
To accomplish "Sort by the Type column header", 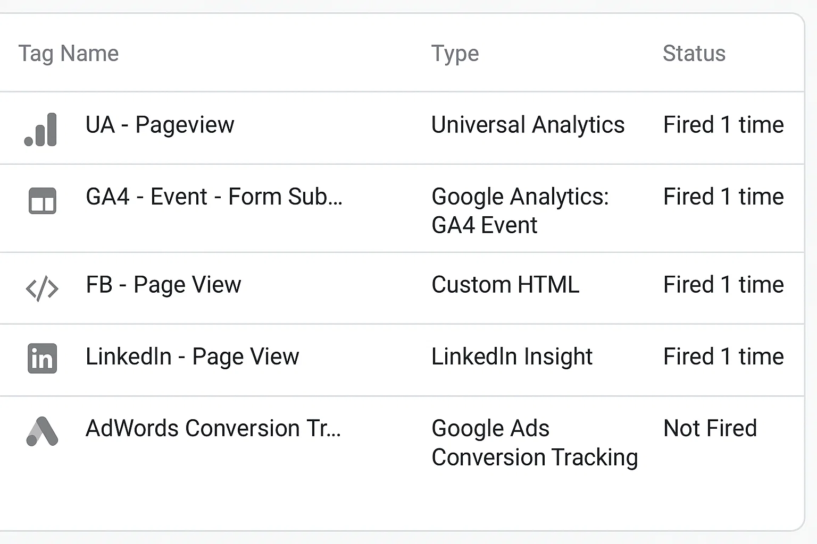I will [x=455, y=53].
